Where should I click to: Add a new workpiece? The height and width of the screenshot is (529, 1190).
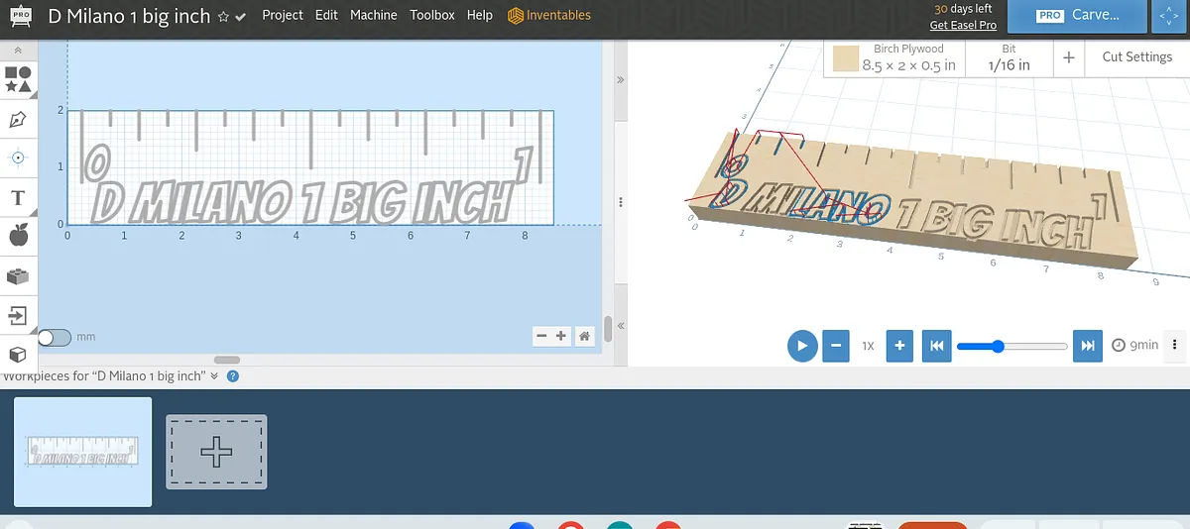(x=216, y=452)
